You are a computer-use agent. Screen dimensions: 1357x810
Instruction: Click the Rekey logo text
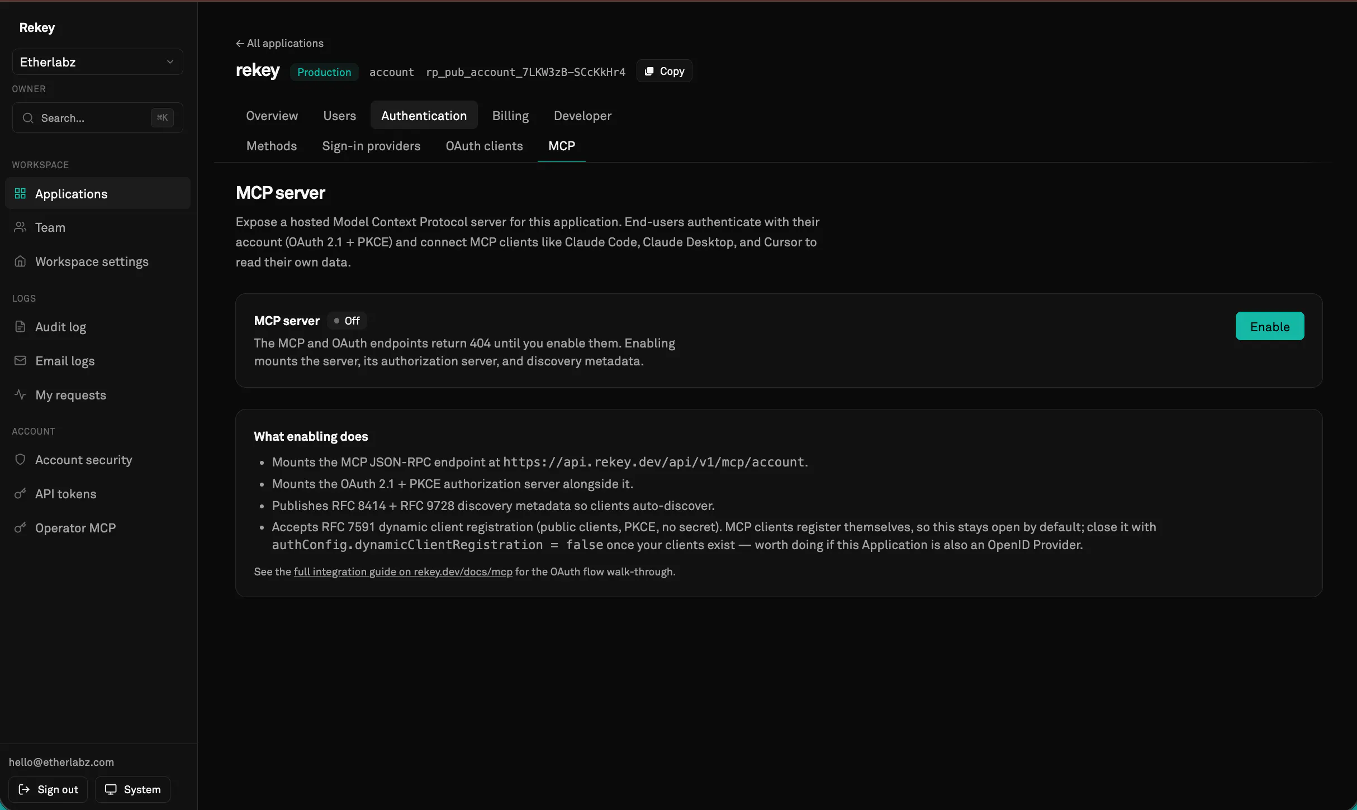[x=37, y=27]
